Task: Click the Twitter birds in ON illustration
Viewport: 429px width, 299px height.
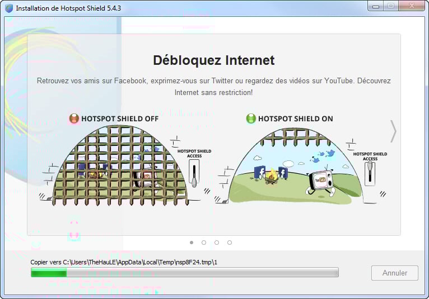Action: coord(323,155)
